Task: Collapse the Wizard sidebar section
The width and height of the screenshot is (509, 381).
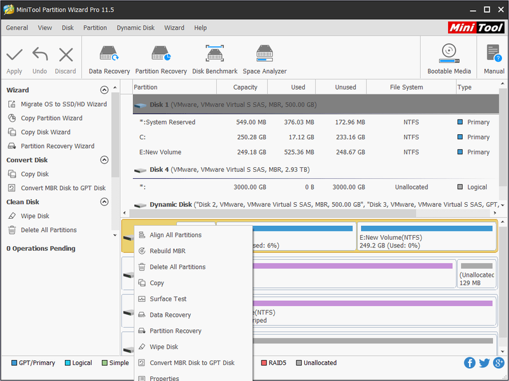Action: tap(104, 90)
